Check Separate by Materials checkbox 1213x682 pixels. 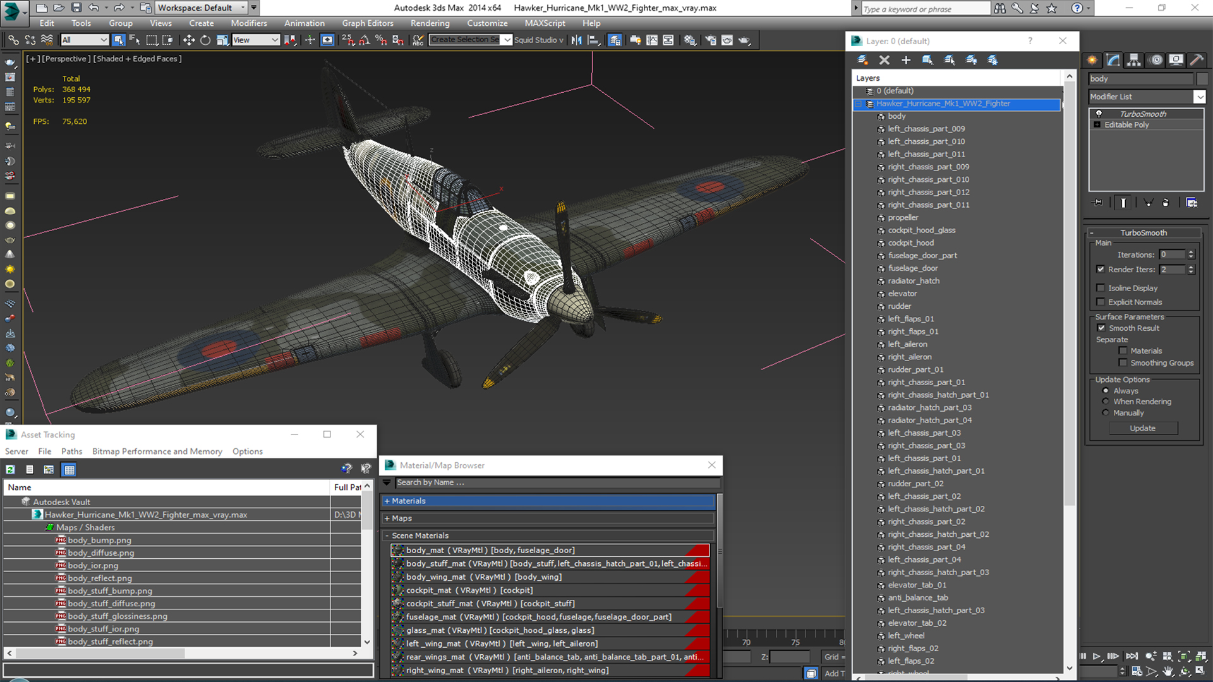pyautogui.click(x=1123, y=350)
